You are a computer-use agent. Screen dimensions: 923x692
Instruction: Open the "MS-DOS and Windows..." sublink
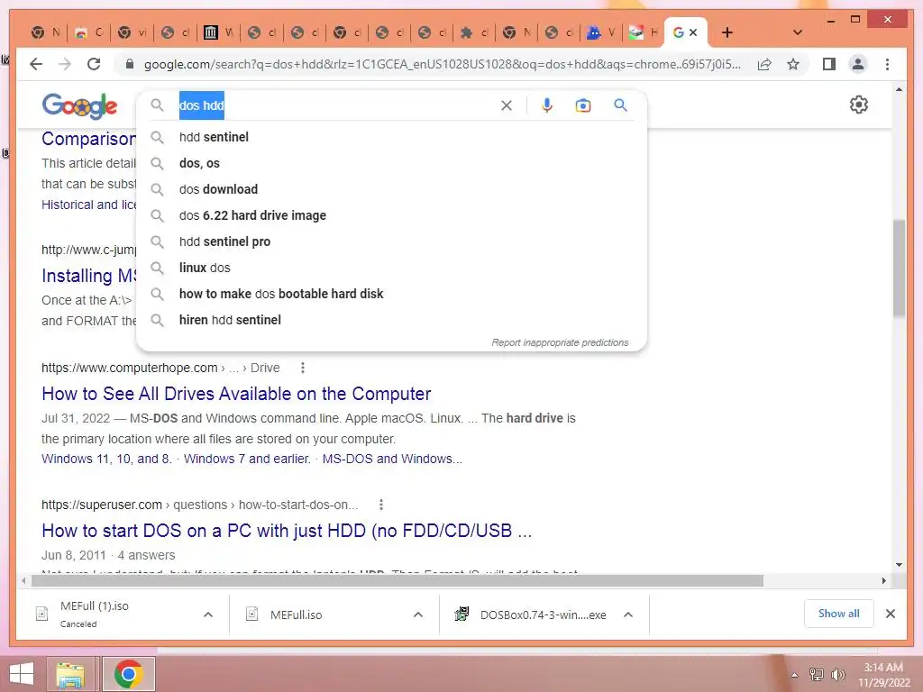click(x=393, y=459)
